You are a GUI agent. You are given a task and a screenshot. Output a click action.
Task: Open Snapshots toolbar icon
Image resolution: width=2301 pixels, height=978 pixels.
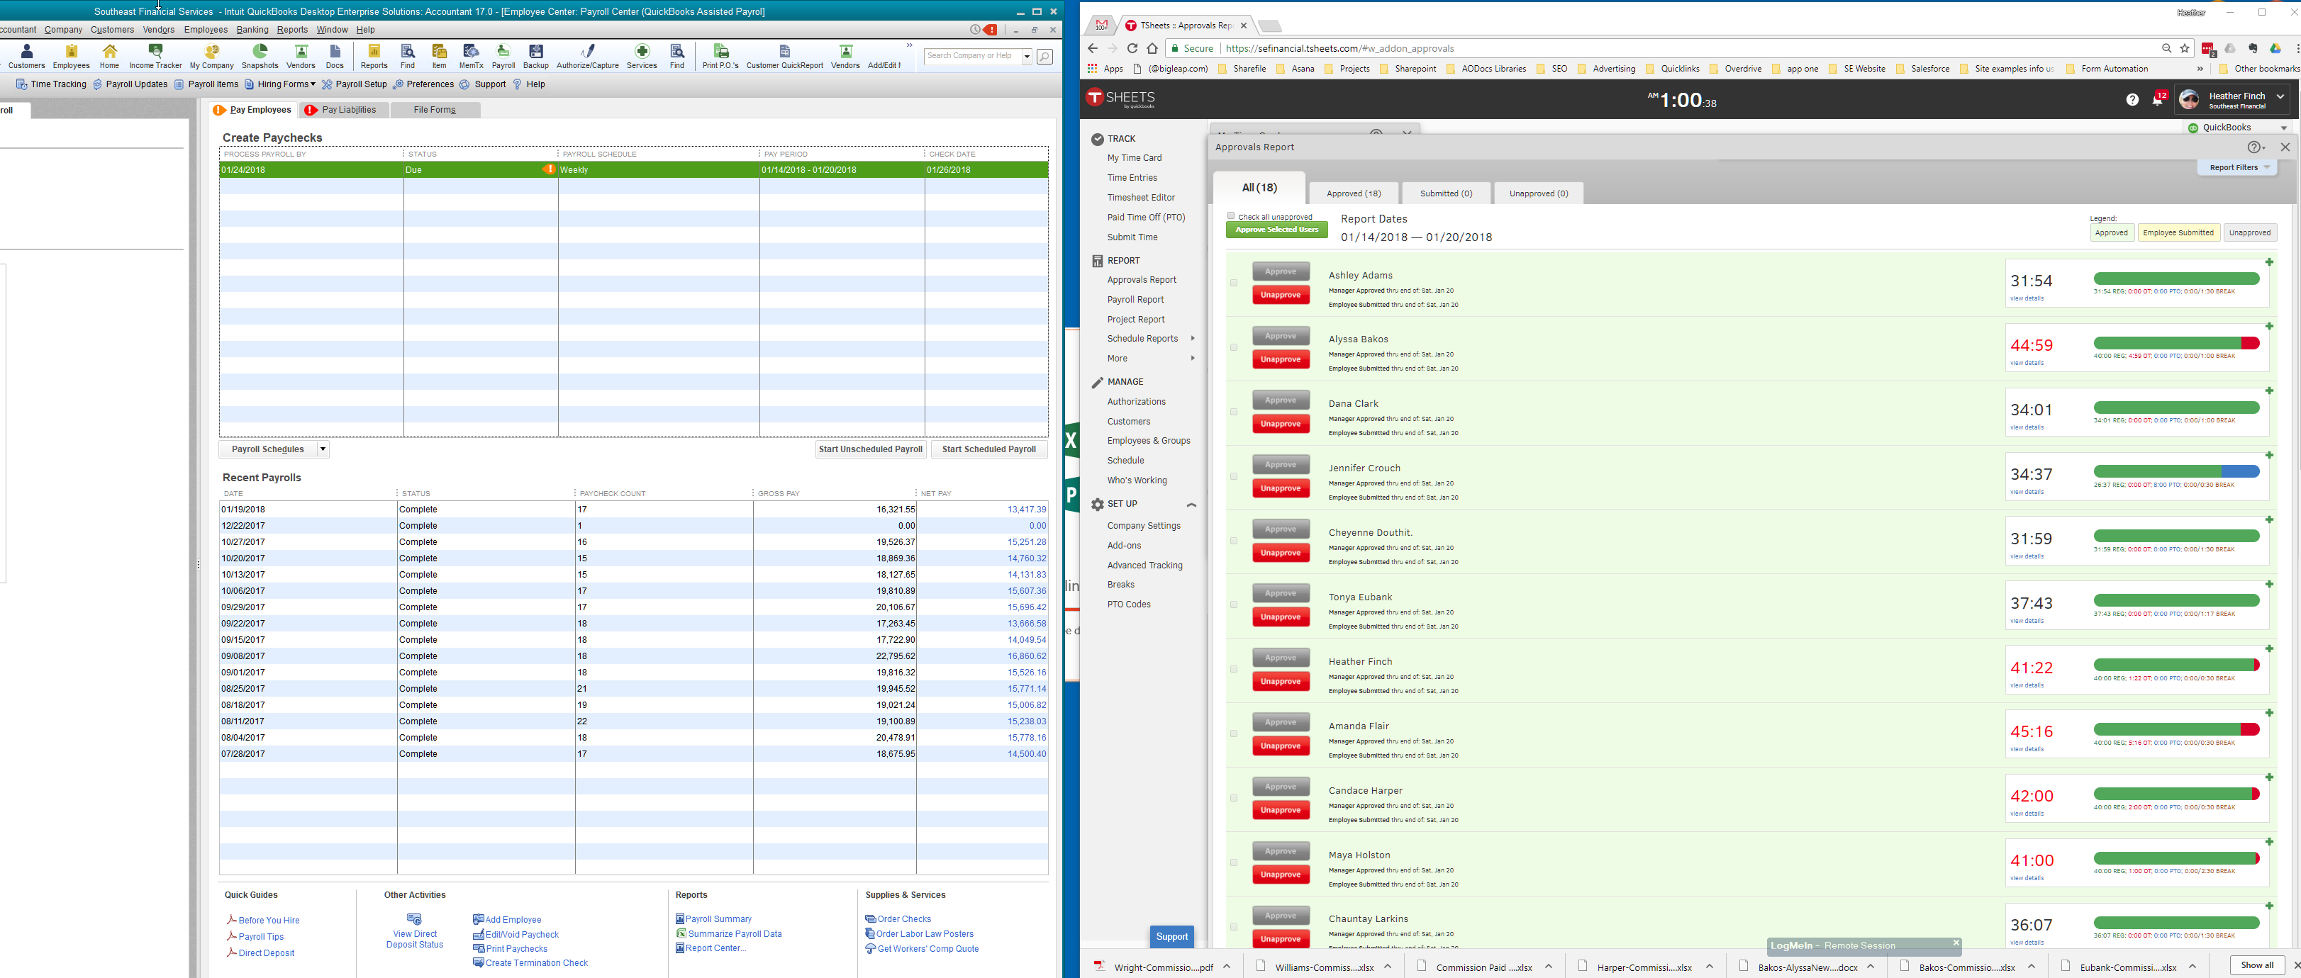260,55
